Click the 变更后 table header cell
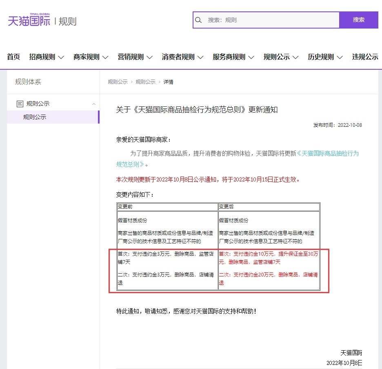The width and height of the screenshot is (382, 369). 269,207
